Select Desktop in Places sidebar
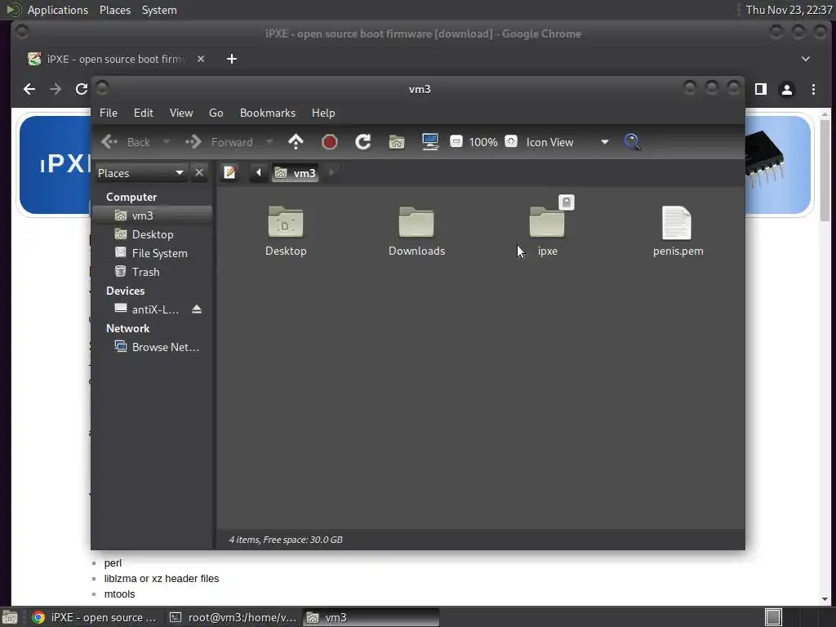This screenshot has height=627, width=836. [x=152, y=234]
